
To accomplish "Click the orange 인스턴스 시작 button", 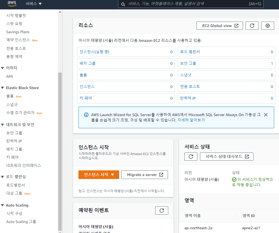I will [99, 175].
